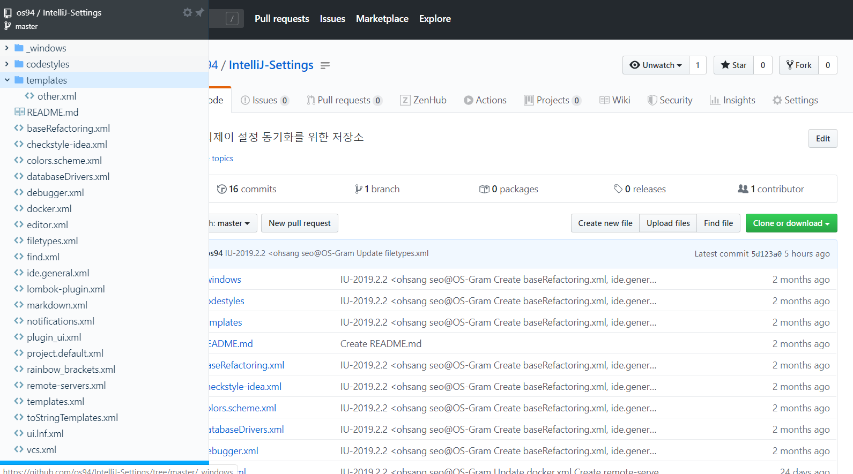Collapse the templates folder chevron
The image size is (853, 474).
click(x=7, y=80)
